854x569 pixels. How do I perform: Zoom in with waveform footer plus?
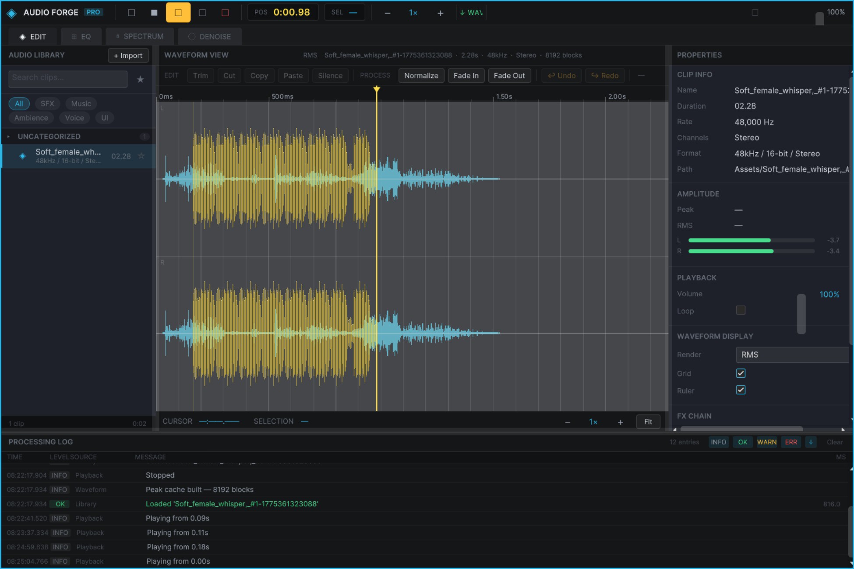point(620,422)
